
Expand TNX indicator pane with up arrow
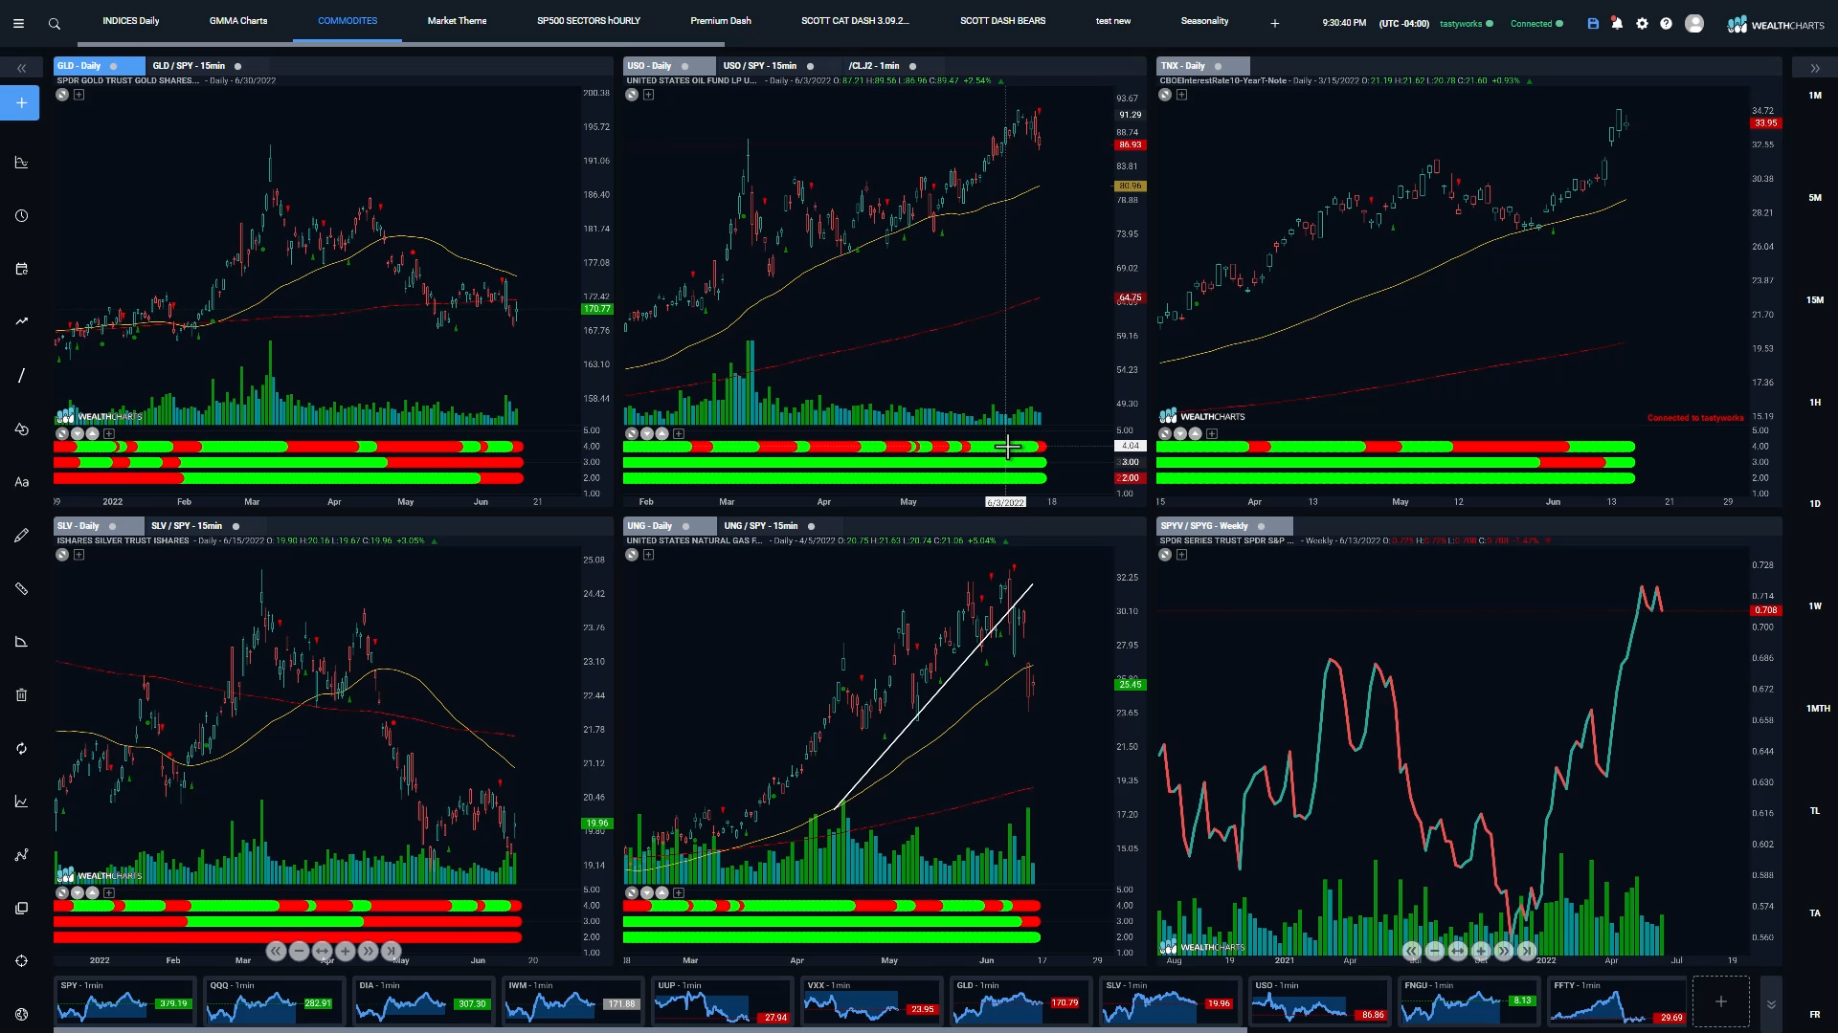1195,434
